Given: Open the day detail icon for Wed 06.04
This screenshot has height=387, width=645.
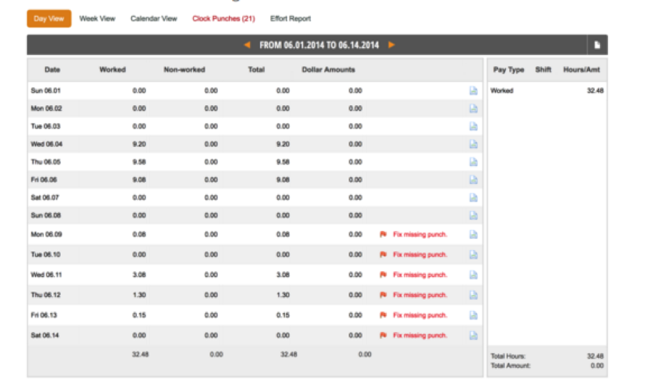Looking at the screenshot, I should 474,144.
